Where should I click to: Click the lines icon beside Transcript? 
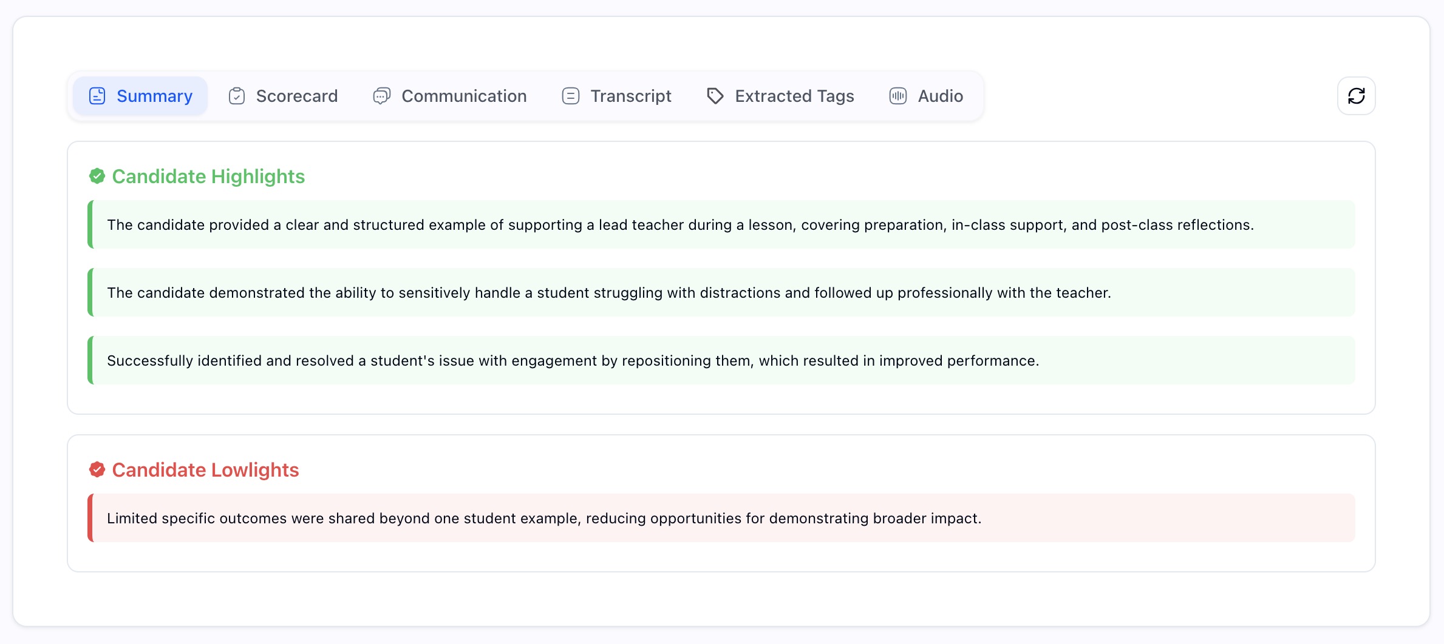click(x=570, y=96)
